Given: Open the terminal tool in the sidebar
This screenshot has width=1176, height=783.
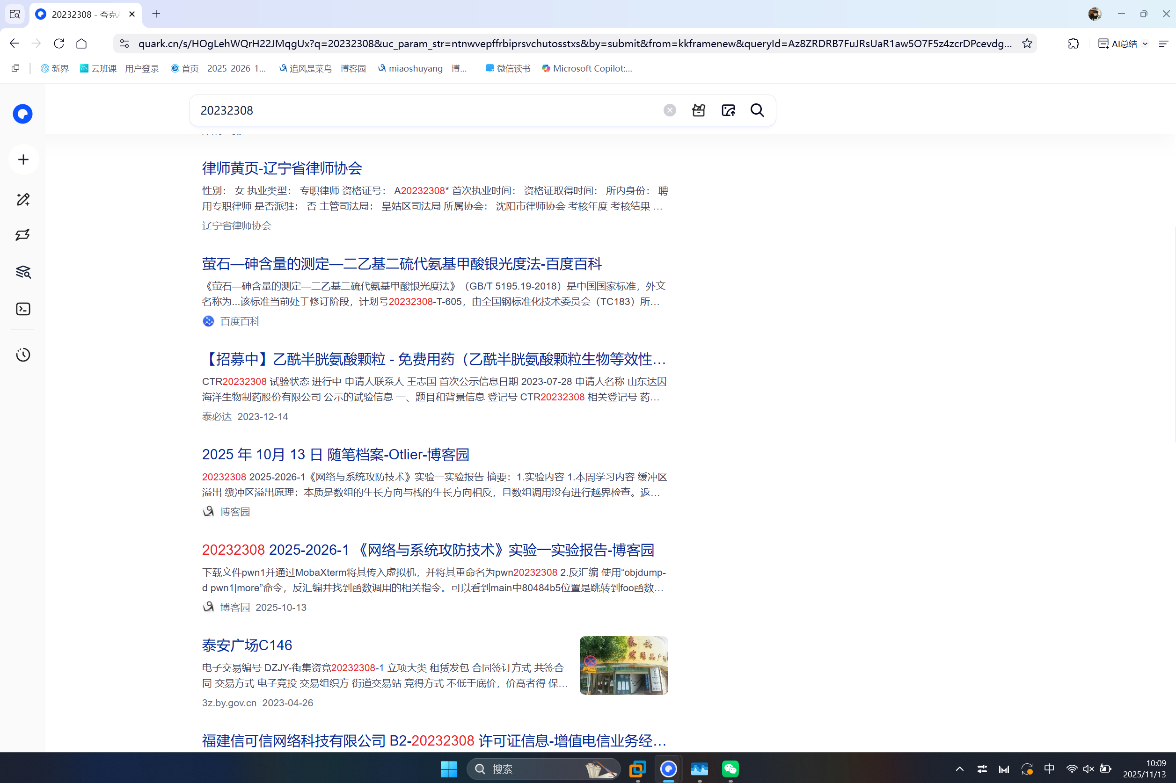Looking at the screenshot, I should [x=22, y=309].
